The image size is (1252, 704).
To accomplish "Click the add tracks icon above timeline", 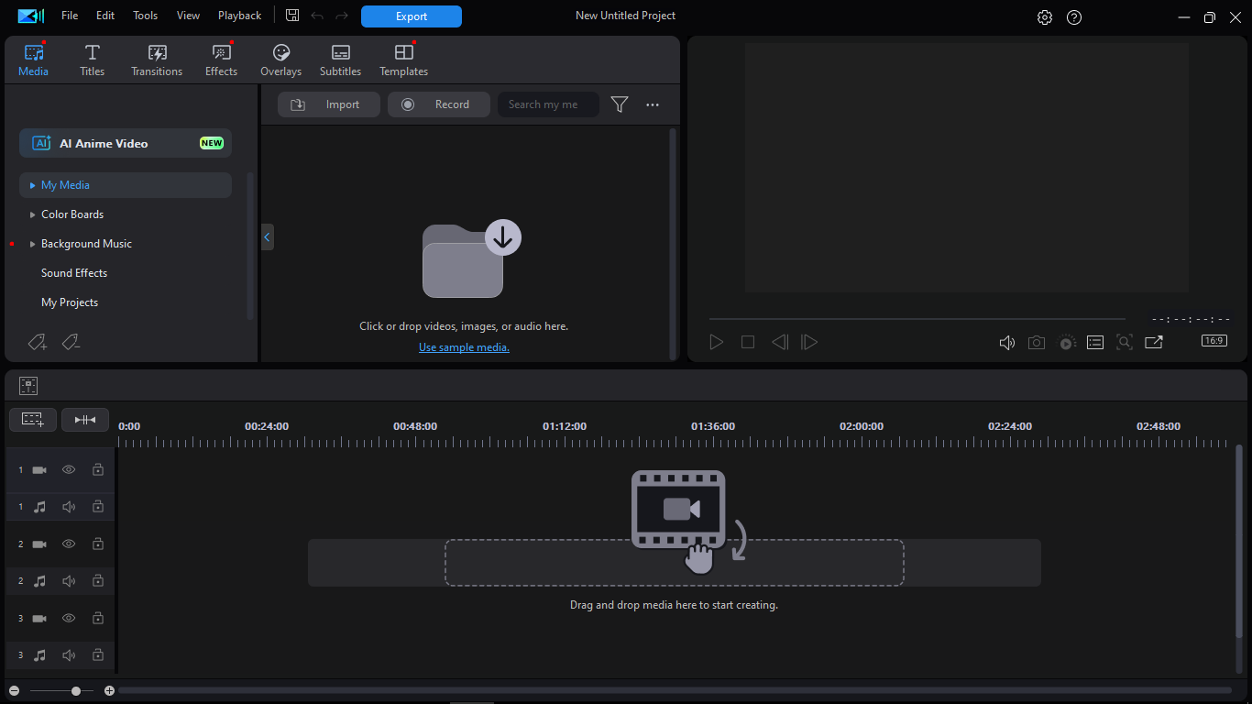I will click(x=33, y=420).
